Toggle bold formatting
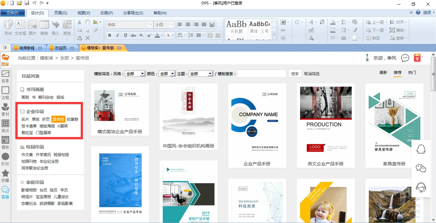 pos(109,35)
